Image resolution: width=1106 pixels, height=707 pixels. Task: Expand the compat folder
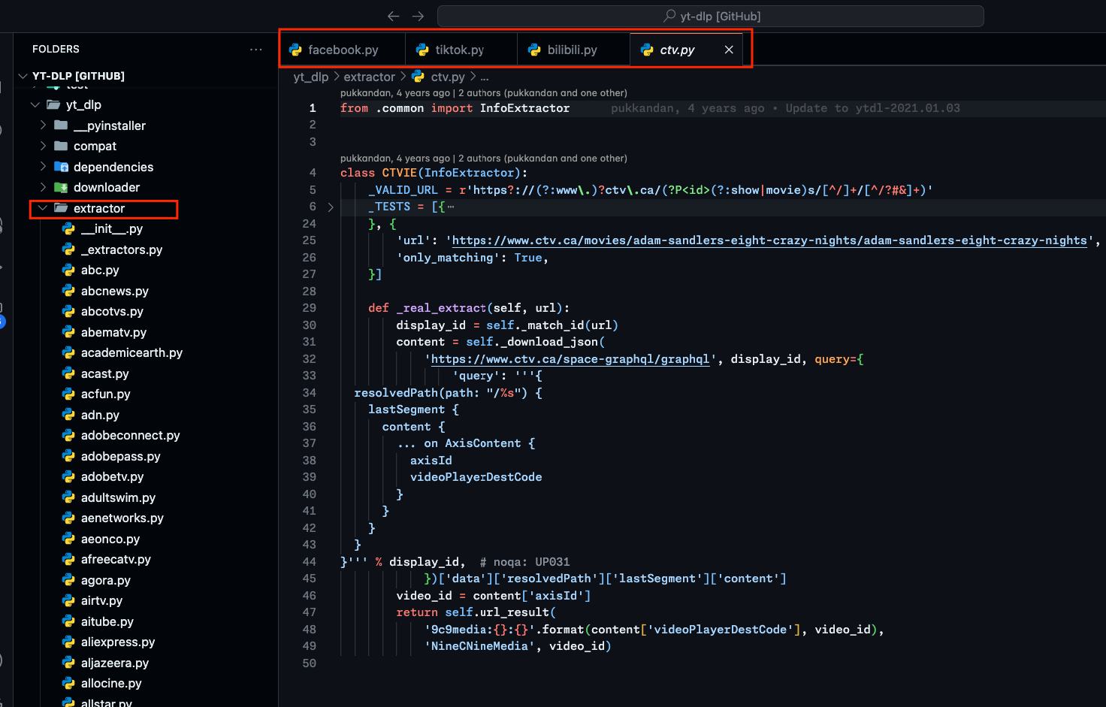tap(43, 146)
